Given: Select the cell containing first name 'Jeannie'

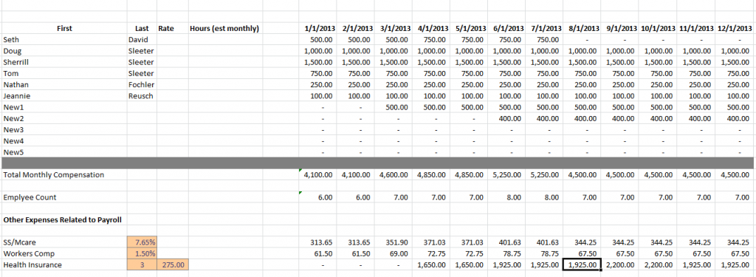Looking at the screenshot, I should click(x=64, y=96).
